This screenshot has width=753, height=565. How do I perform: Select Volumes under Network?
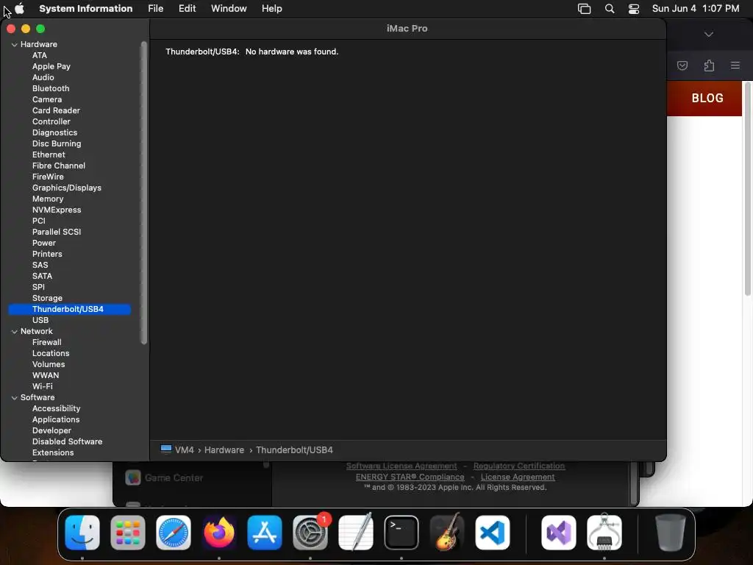49,364
